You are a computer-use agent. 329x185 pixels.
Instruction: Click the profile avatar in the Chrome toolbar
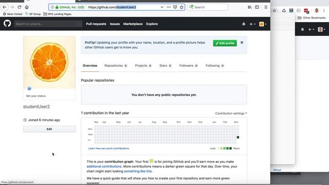317,10
